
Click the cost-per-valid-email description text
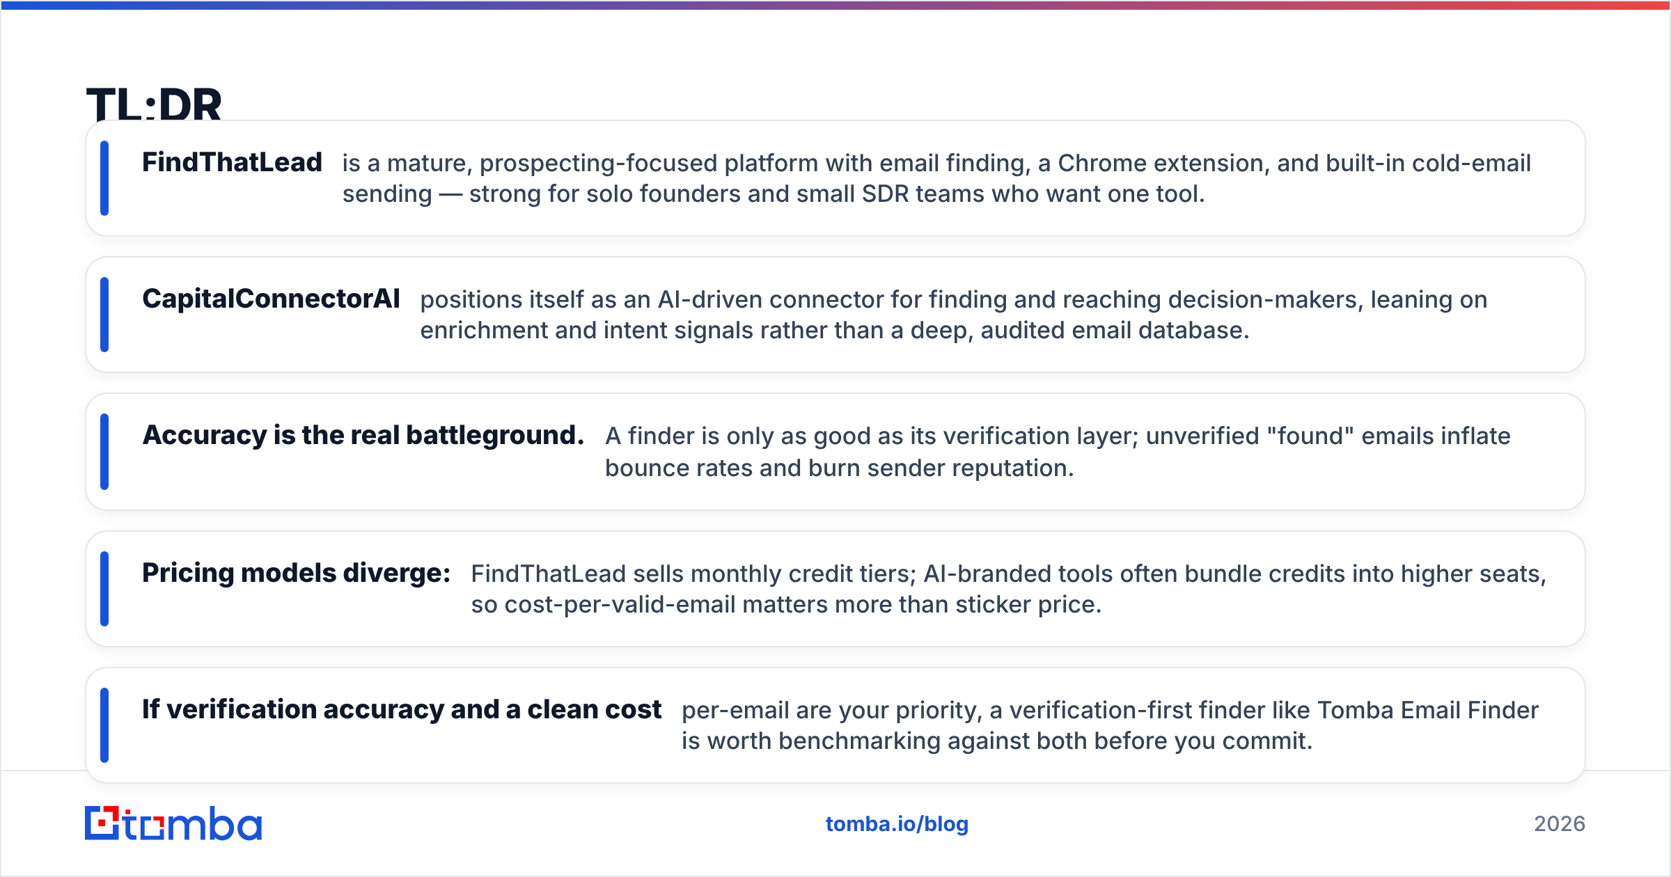[x=1009, y=589]
